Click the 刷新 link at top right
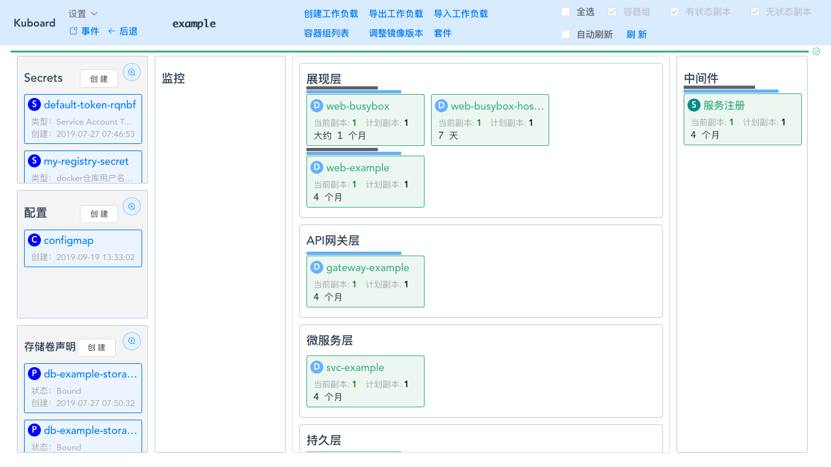831x467 pixels. click(636, 34)
